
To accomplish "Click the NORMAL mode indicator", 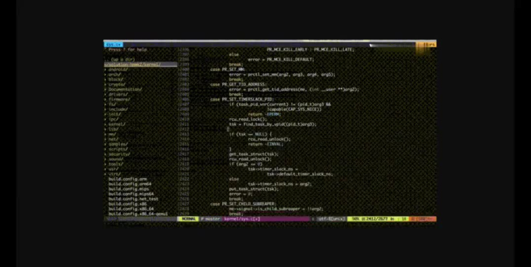I will [189, 219].
